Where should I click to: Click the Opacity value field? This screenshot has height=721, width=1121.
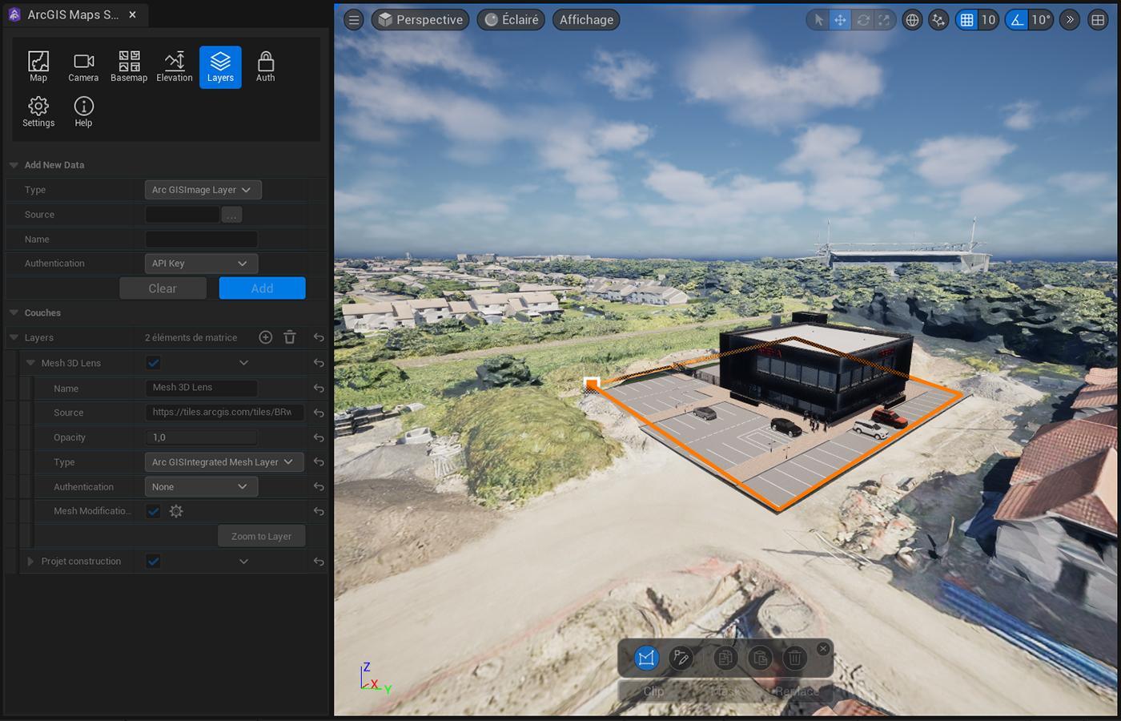tap(201, 437)
